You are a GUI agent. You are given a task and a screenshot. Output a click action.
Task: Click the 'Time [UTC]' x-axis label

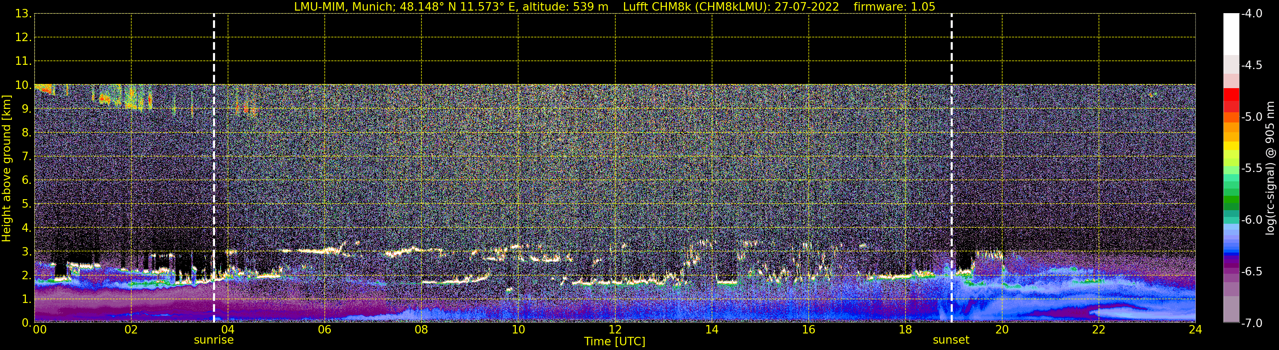[x=615, y=342]
